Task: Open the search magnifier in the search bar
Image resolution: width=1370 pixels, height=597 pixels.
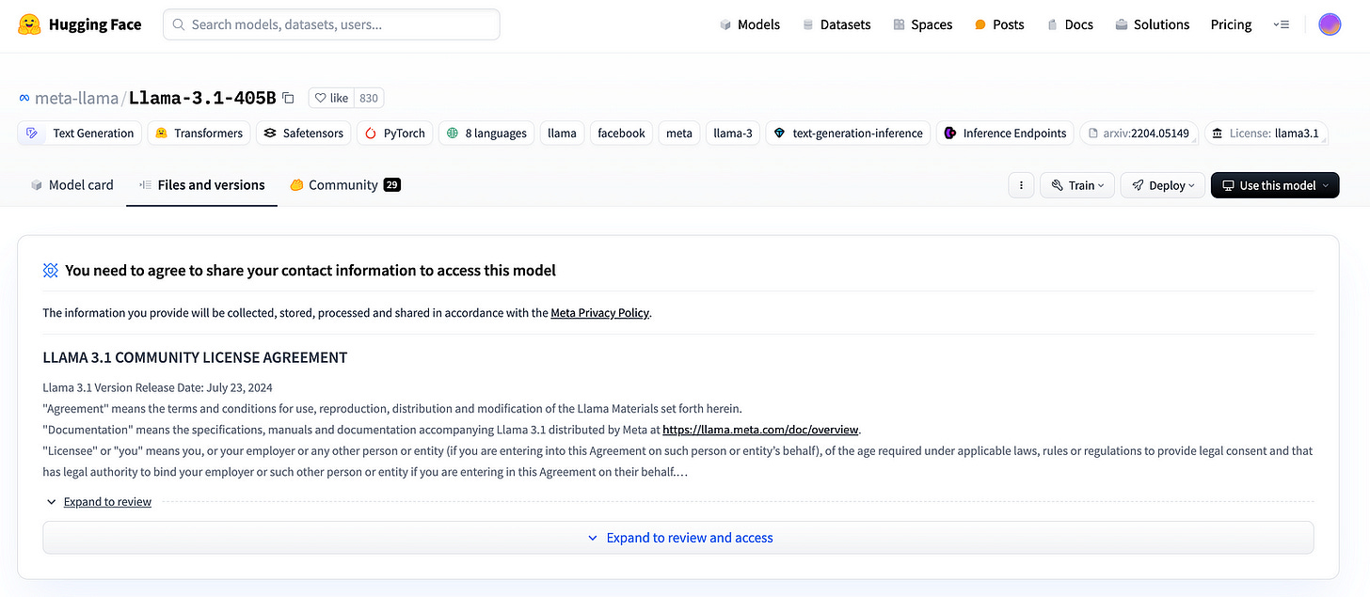Action: pos(178,24)
